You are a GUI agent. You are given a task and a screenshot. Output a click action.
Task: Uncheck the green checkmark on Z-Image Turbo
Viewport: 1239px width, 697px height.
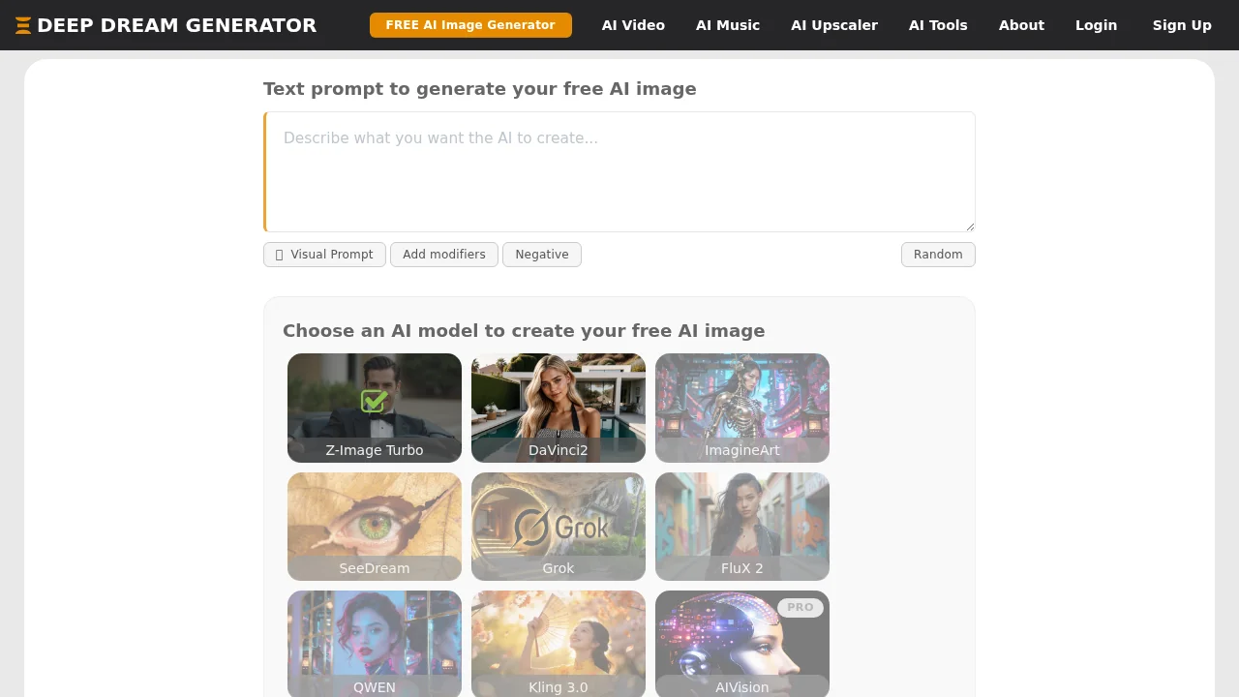(374, 401)
